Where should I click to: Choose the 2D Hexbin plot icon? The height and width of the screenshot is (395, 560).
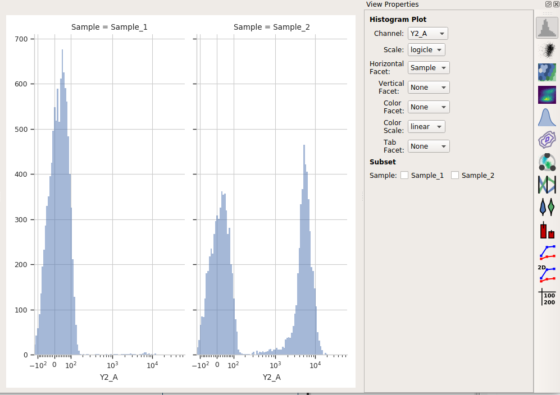point(547,72)
